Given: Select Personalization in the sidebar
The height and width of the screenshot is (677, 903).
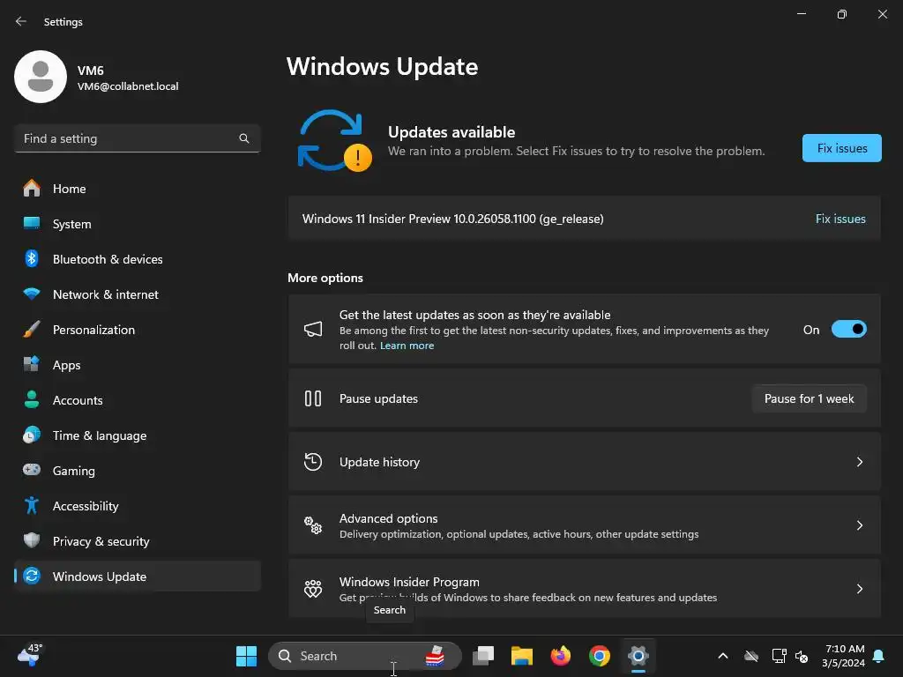Looking at the screenshot, I should click(x=138, y=330).
